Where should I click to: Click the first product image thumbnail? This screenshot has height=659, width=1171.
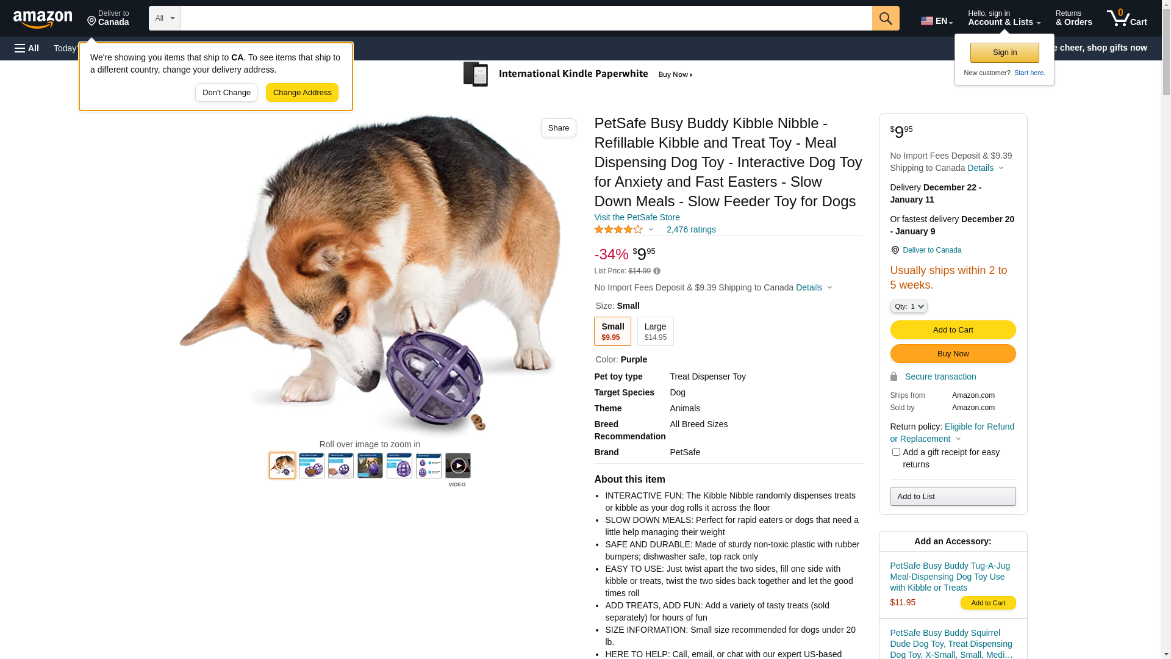tap(282, 466)
